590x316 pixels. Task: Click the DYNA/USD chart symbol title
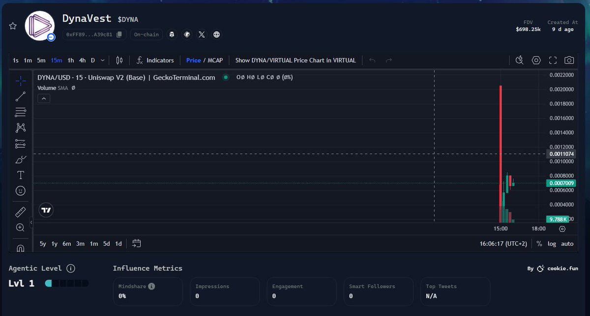point(126,77)
